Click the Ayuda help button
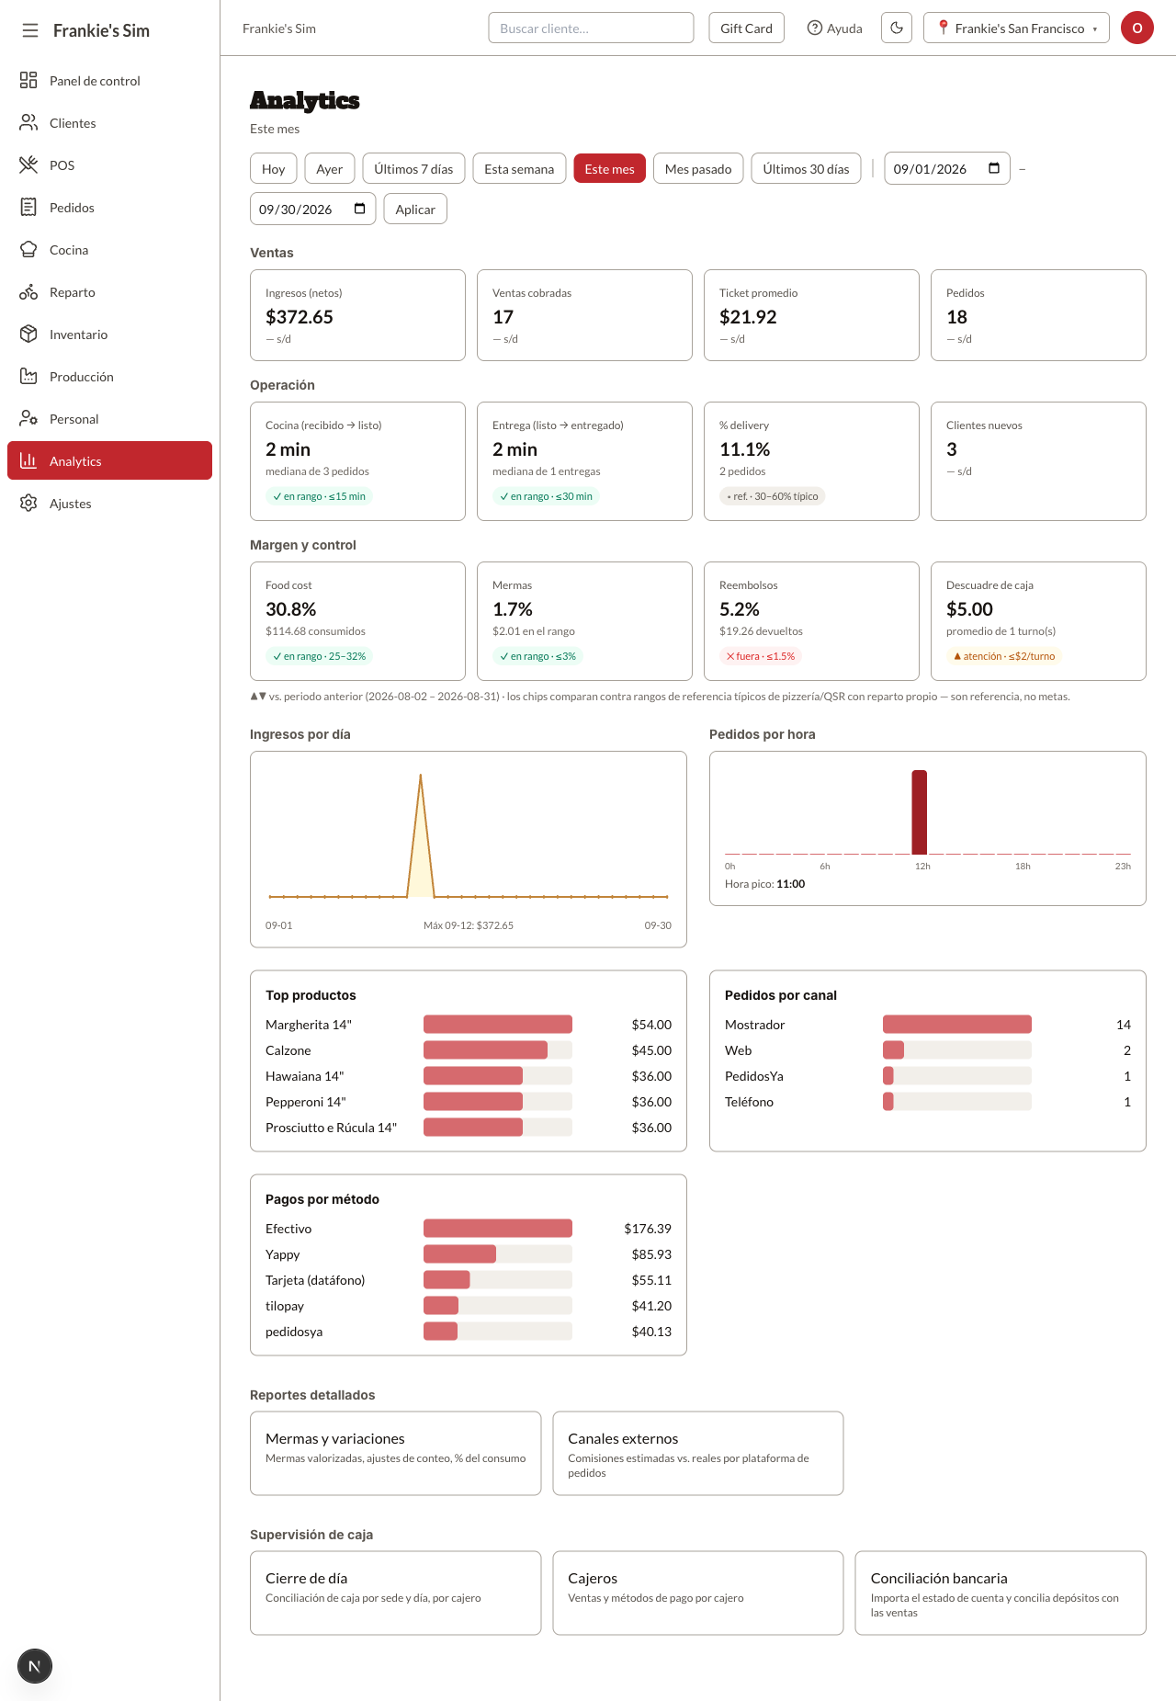This screenshot has height=1701, width=1176. [834, 28]
